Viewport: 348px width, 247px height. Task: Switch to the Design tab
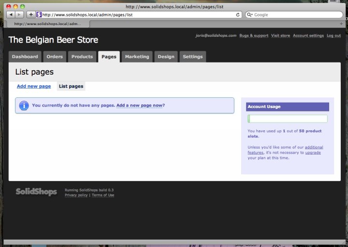tap(166, 57)
